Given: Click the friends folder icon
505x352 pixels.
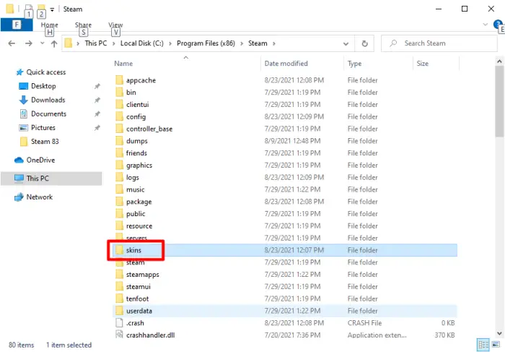Looking at the screenshot, I should [120, 153].
